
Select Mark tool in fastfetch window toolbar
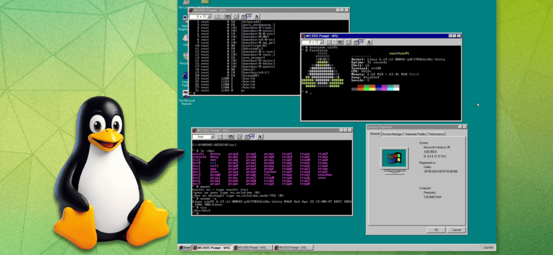(329, 42)
